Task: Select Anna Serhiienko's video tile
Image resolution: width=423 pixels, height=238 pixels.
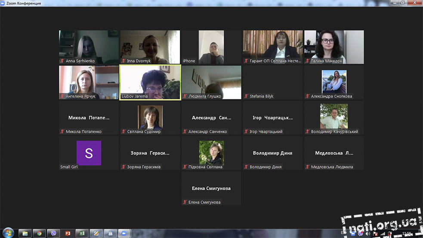Action: [89, 47]
